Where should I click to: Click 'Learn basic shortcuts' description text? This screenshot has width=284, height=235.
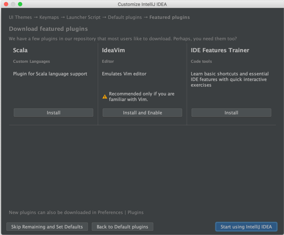[x=230, y=79]
